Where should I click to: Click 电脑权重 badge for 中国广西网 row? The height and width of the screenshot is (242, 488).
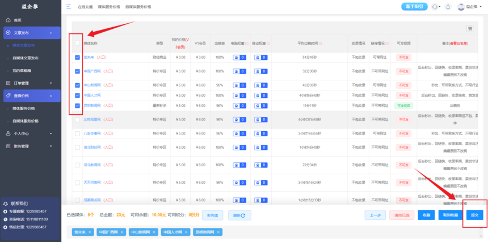pyautogui.click(x=239, y=71)
